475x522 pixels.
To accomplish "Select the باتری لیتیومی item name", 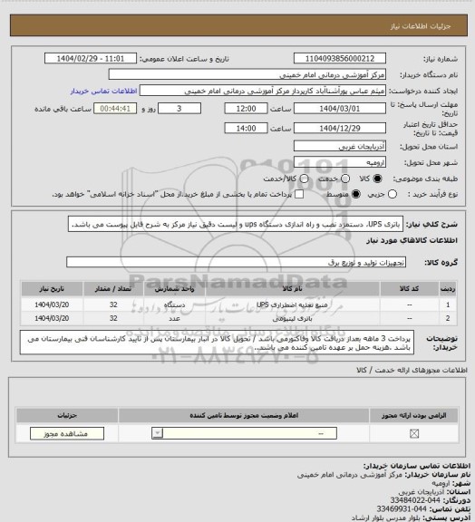I will coord(293,319).
